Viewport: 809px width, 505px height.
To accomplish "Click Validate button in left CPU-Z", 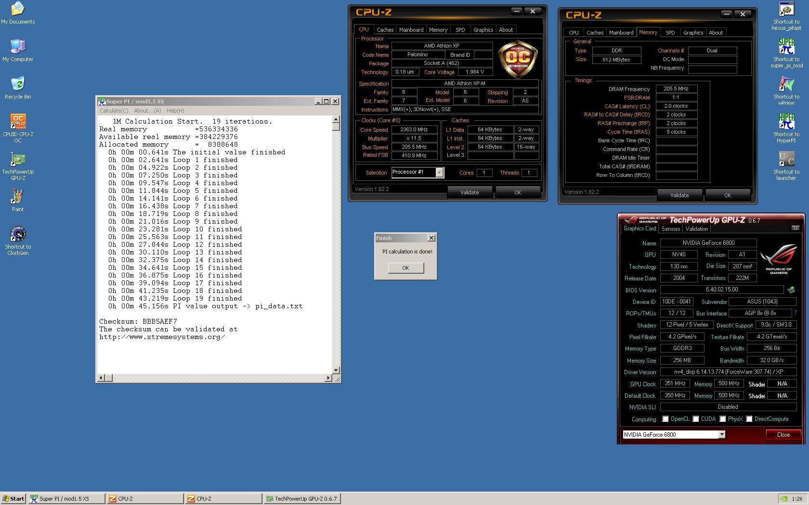I will pos(469,192).
